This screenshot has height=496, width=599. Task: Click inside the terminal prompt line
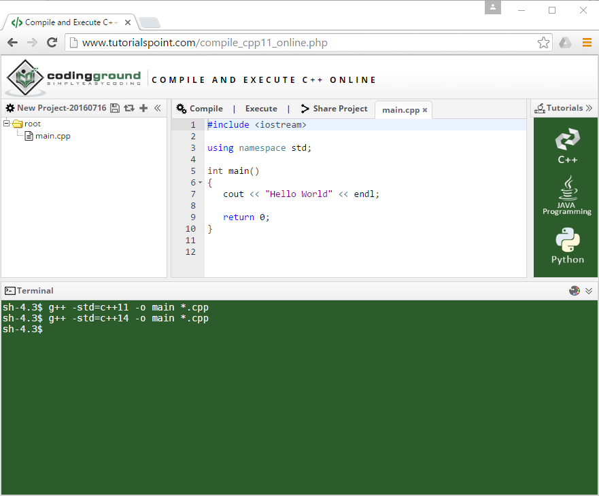[299, 329]
